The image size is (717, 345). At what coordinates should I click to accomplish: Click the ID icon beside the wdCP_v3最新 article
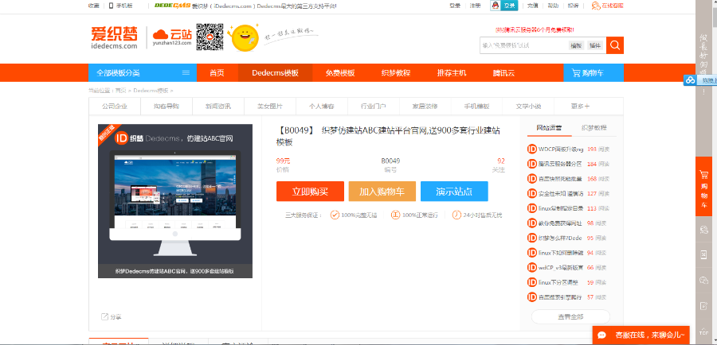(x=532, y=267)
